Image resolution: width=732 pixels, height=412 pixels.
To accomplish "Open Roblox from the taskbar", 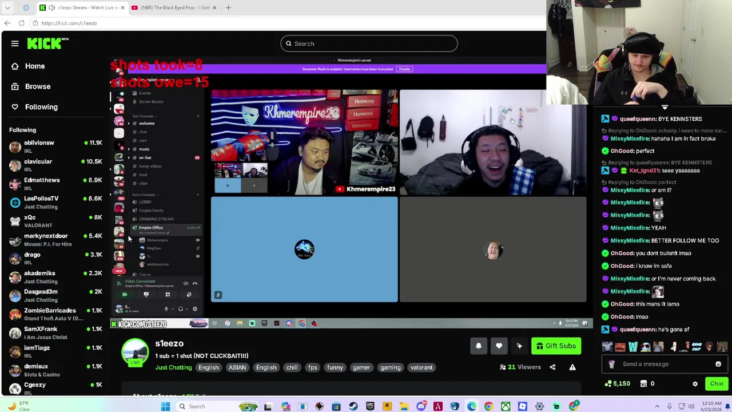I will tap(522, 406).
